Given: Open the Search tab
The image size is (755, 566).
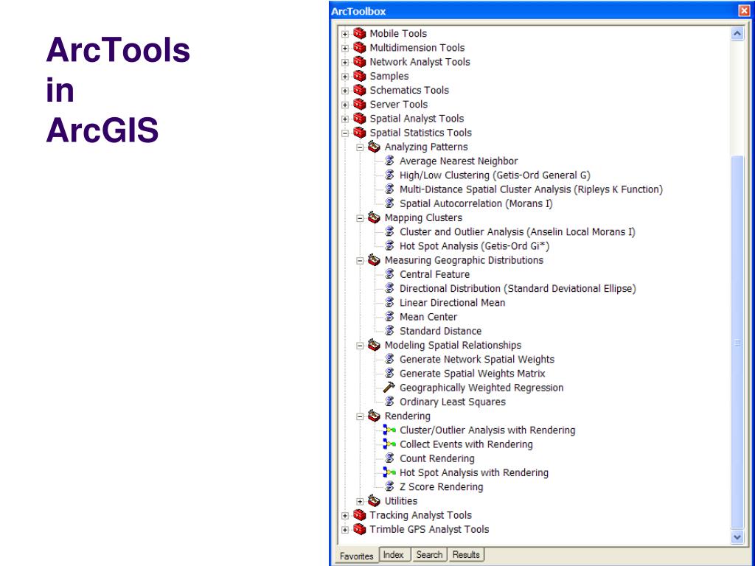Looking at the screenshot, I should click(x=429, y=554).
